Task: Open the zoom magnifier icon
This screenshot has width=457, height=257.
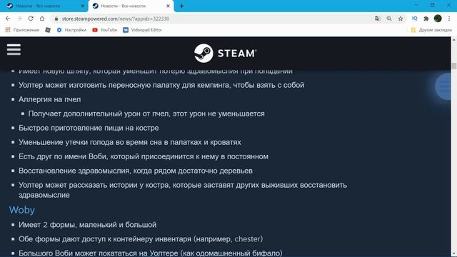Action: pos(389,19)
